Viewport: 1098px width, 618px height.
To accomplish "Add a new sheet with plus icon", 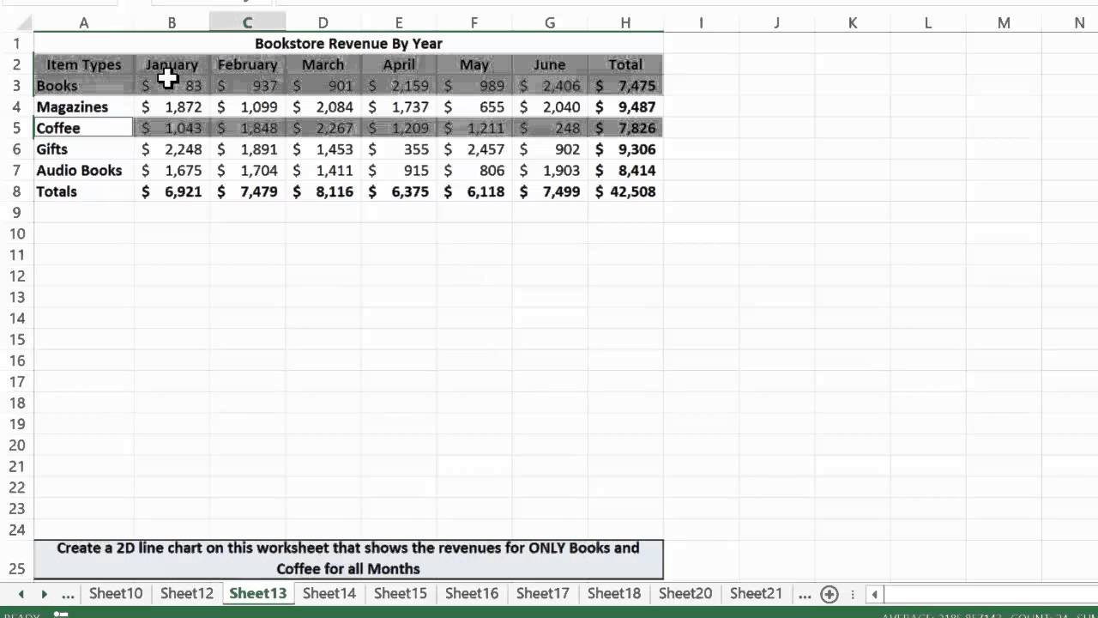I will coord(829,594).
